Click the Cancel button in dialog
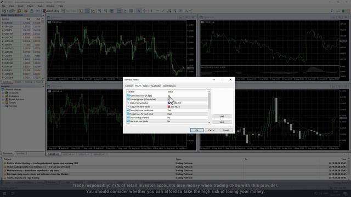 pos(211,130)
